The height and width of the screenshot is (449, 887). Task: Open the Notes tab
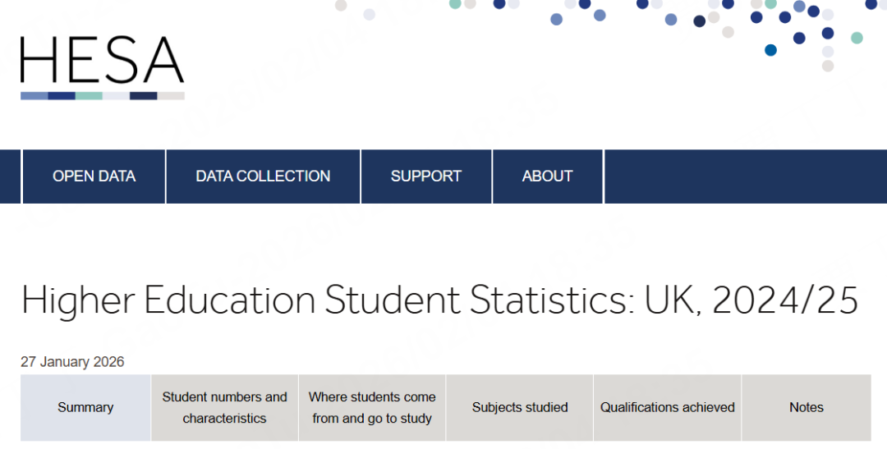coord(806,408)
